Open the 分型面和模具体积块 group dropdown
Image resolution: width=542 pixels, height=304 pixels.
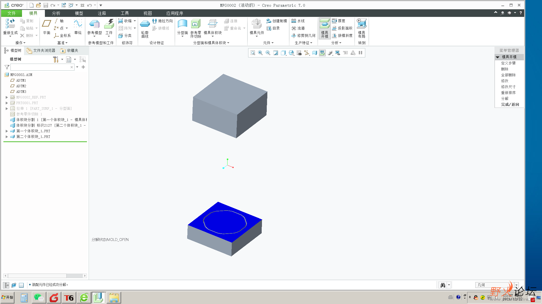pyautogui.click(x=211, y=43)
